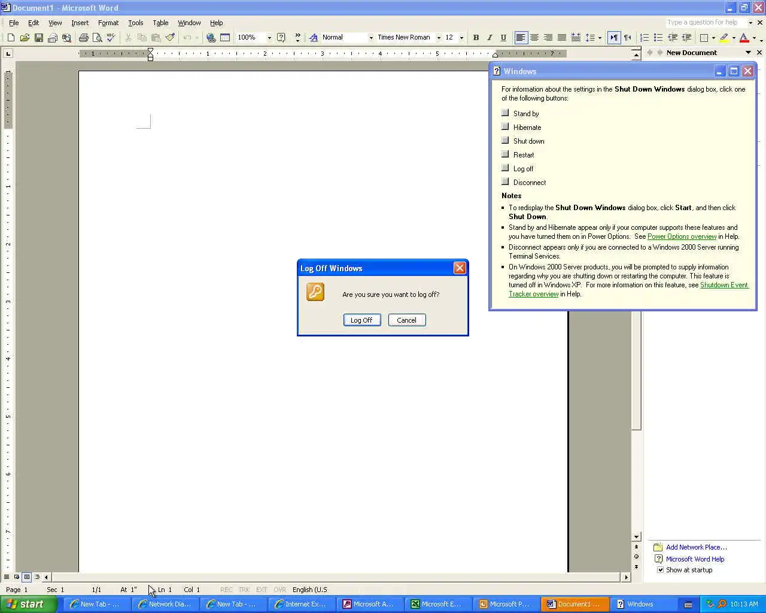This screenshot has width=766, height=613.
Task: Select the Shut down help button
Action: pyautogui.click(x=505, y=141)
